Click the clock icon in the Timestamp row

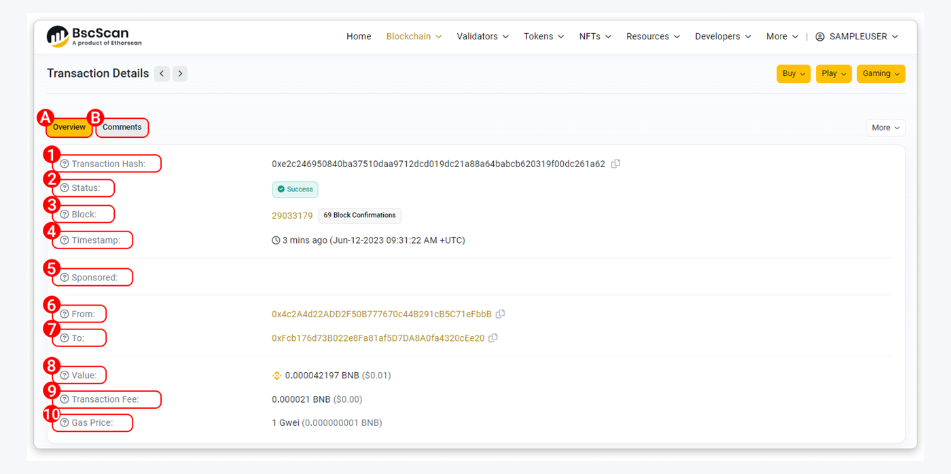tap(276, 240)
